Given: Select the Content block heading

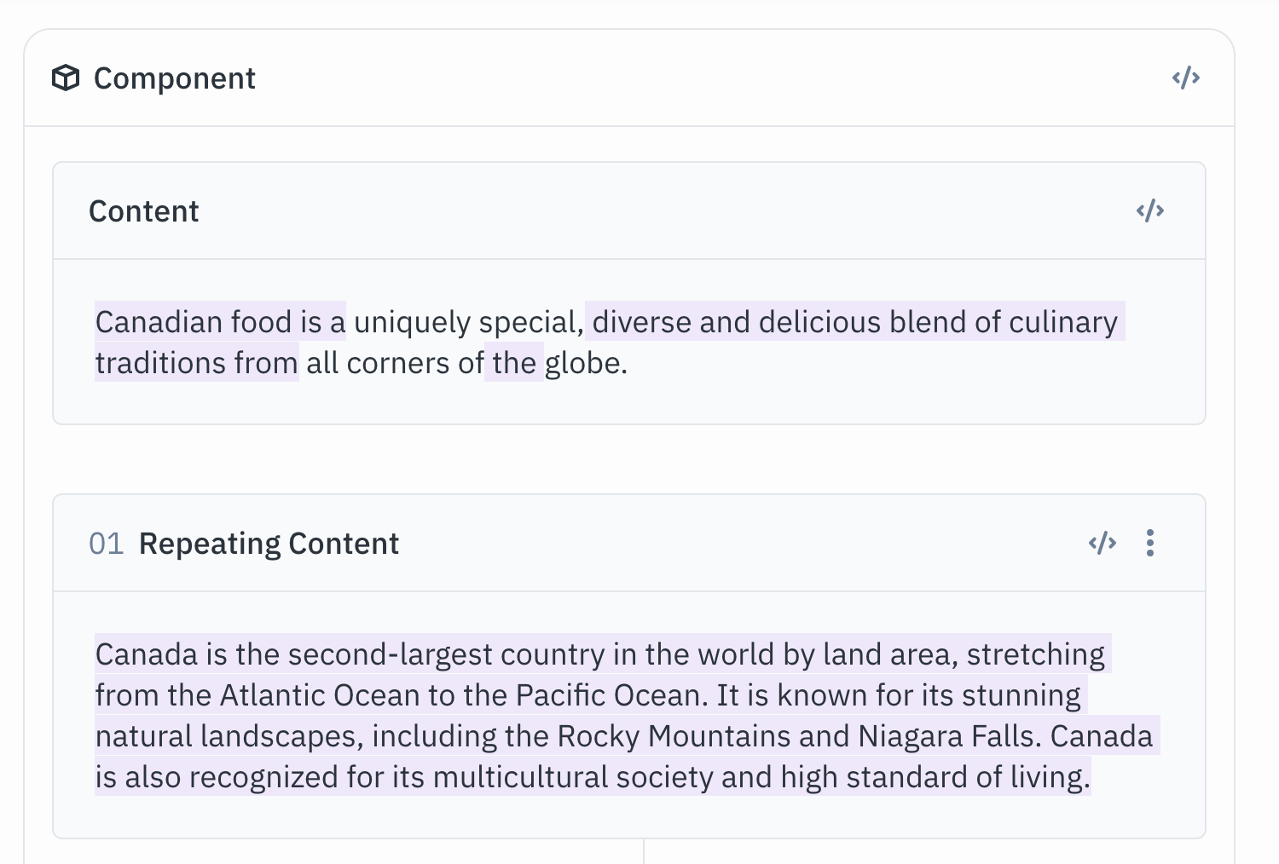Looking at the screenshot, I should coord(143,211).
